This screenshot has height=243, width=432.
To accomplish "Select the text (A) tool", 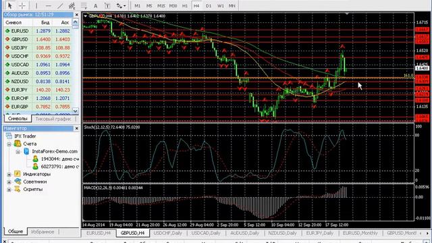I will click(95, 5).
